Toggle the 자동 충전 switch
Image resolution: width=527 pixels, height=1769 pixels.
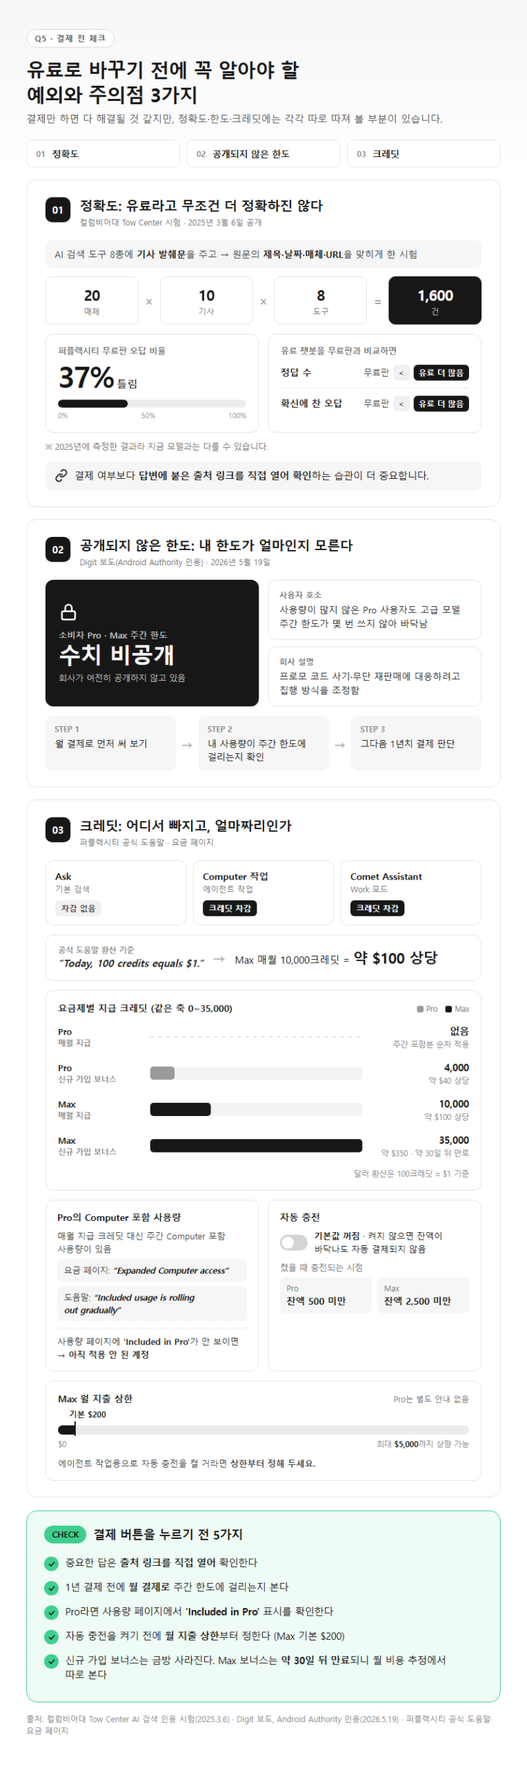click(x=294, y=1242)
